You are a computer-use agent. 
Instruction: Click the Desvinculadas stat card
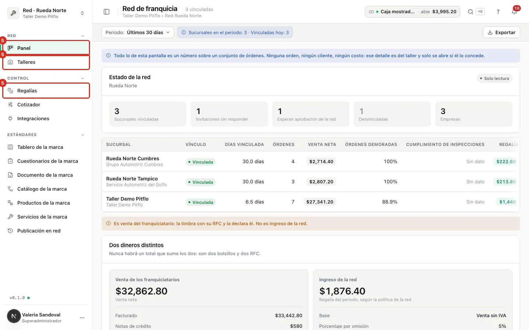pyautogui.click(x=392, y=114)
